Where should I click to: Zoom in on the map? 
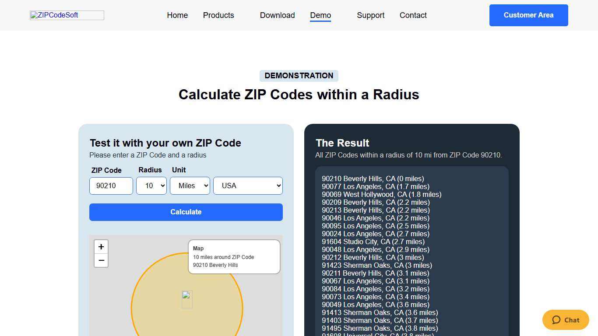click(101, 247)
